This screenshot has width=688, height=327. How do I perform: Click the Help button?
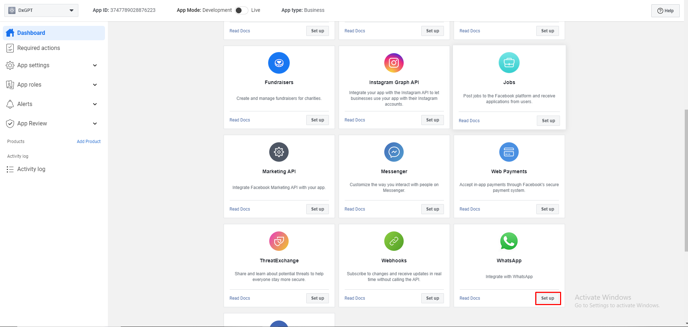(665, 11)
